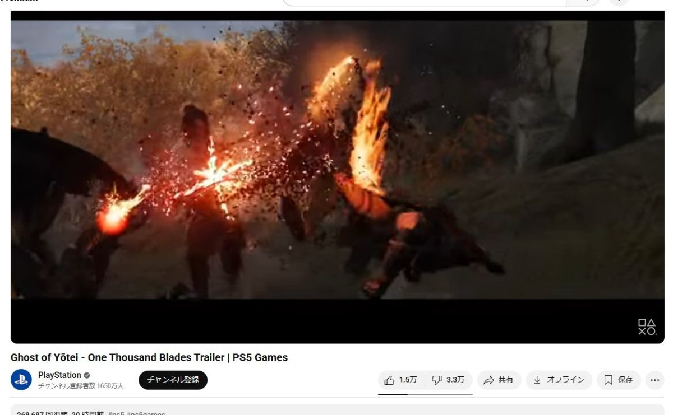Click the 3.3万 dislike count
This screenshot has height=415, width=673.
455,380
